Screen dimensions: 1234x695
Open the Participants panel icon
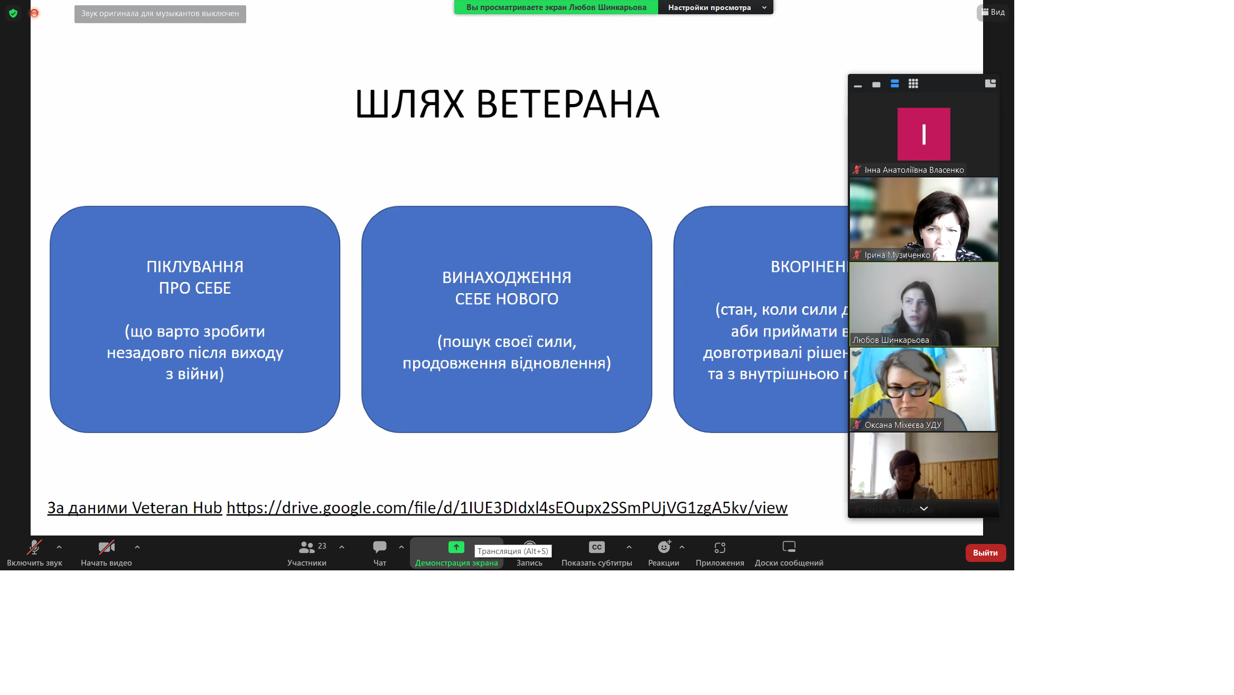(306, 547)
